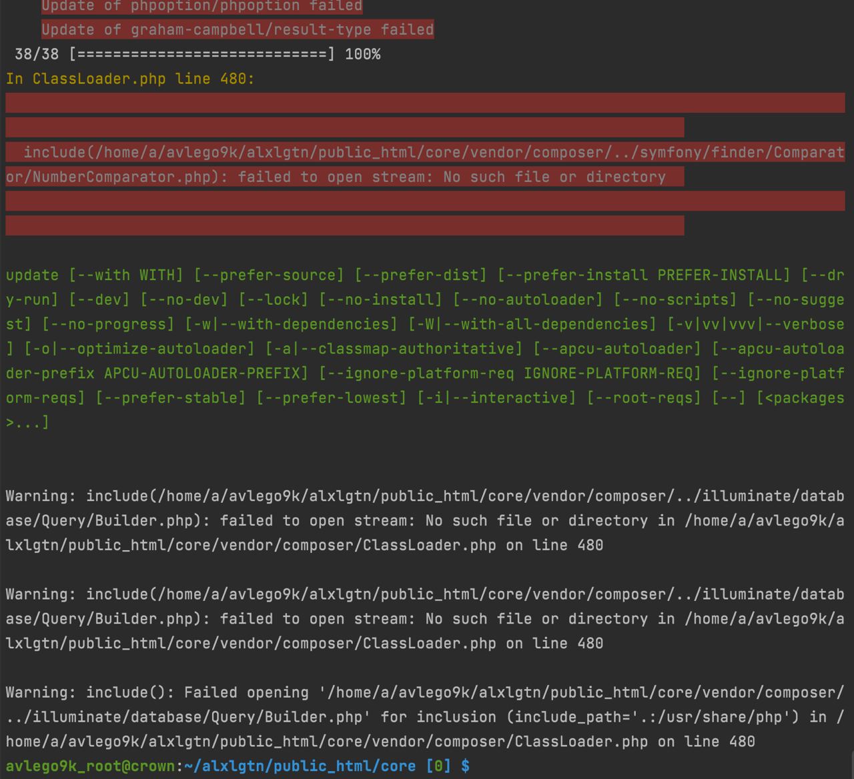
Task: Click the 'phpoption/phpoption failed' update line
Action: pos(201,6)
